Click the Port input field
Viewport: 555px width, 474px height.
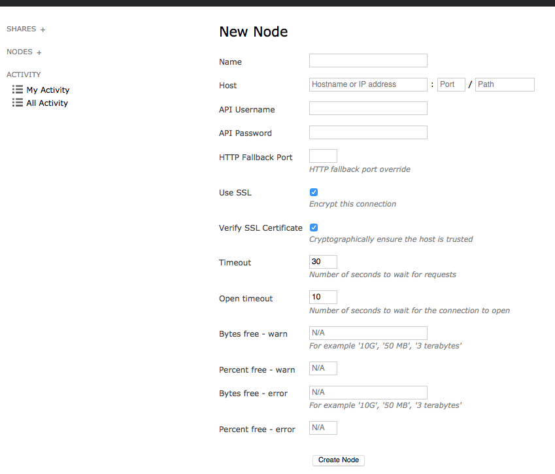pyautogui.click(x=451, y=84)
